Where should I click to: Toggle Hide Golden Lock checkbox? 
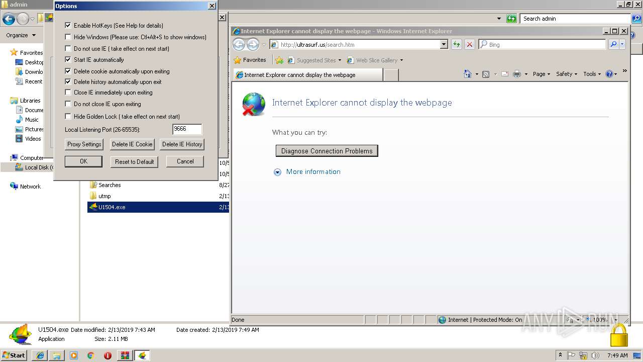[68, 116]
